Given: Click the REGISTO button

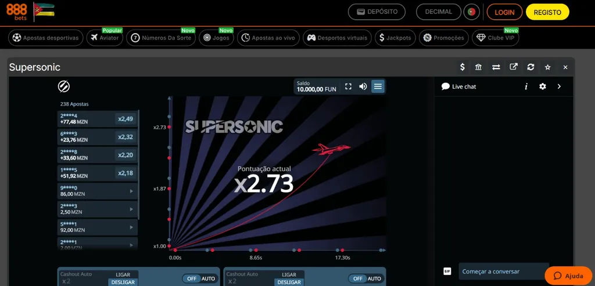Looking at the screenshot, I should pos(547,12).
